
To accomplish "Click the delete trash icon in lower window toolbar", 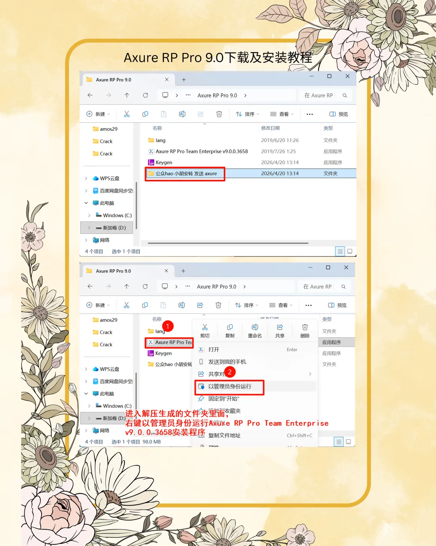I will click(218, 305).
